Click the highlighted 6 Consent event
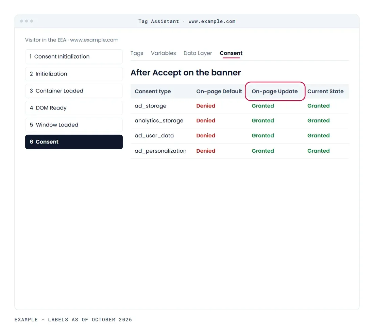This screenshot has width=374, height=334. pyautogui.click(x=74, y=142)
